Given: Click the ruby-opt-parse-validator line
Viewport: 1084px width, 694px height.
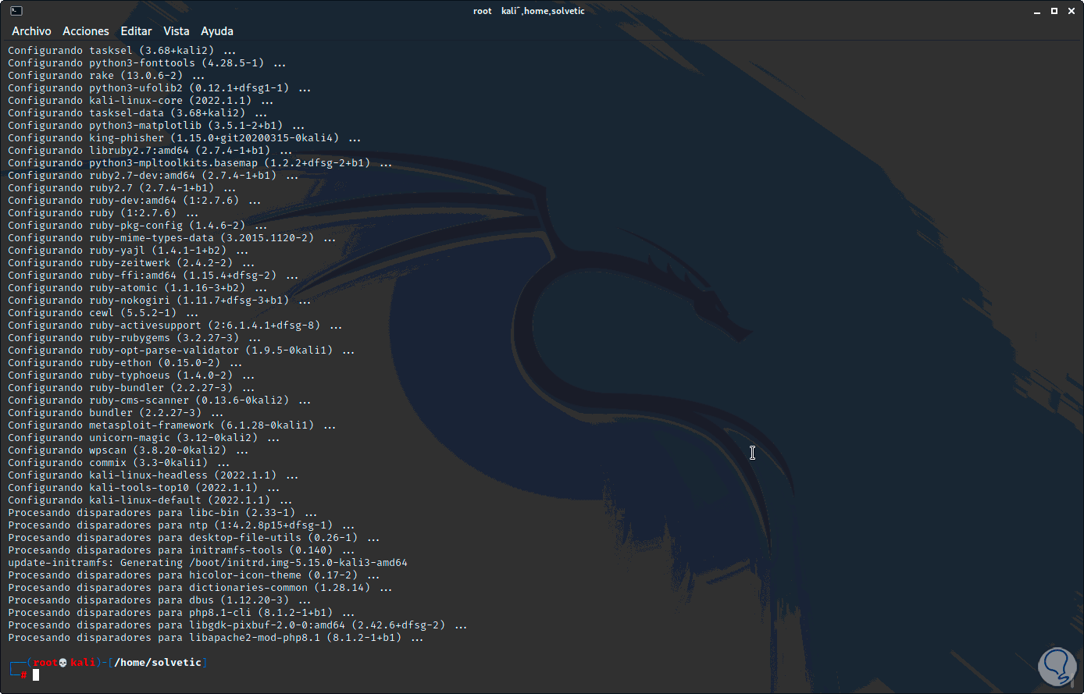Looking at the screenshot, I should pyautogui.click(x=181, y=351).
